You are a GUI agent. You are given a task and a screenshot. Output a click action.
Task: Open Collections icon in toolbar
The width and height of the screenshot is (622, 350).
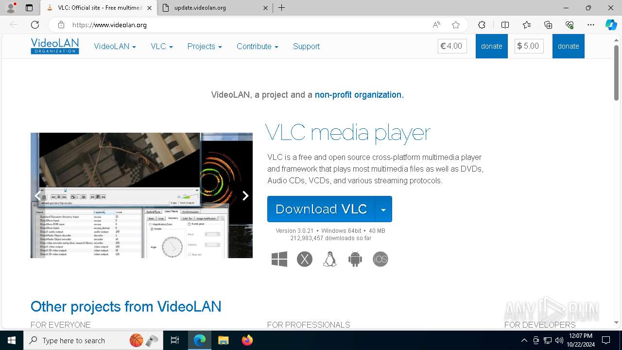548,25
